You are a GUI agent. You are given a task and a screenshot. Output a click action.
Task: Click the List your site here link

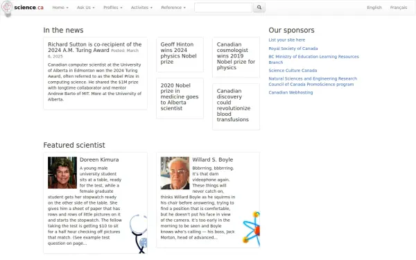pos(287,40)
